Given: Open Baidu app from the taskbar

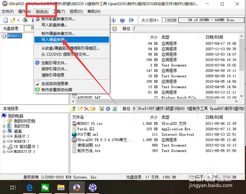Looking at the screenshot, I should (x=93, y=188).
